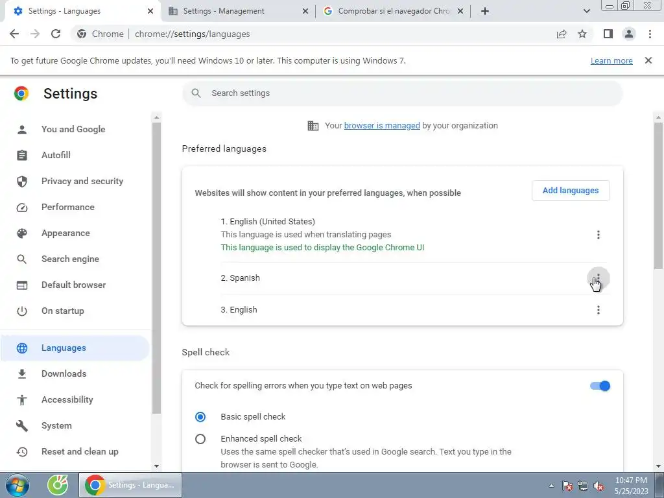Select Enhanced spell check radio button

[200, 439]
